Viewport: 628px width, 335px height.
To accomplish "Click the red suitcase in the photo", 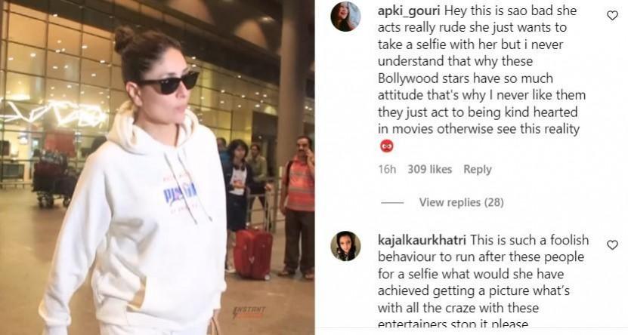I will 253,254.
